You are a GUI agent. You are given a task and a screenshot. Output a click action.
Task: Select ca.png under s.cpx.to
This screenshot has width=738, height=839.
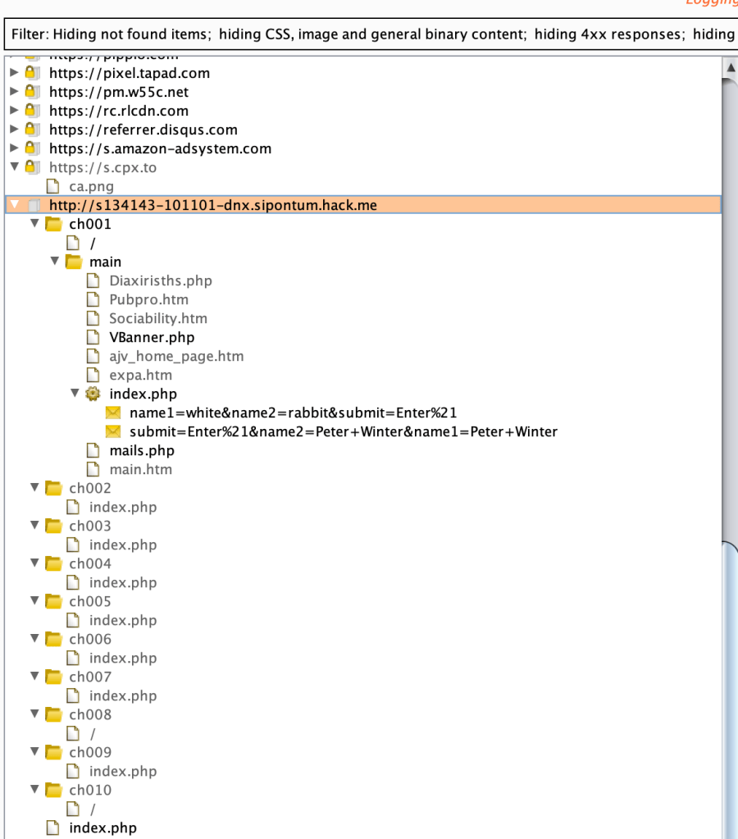[x=91, y=186]
